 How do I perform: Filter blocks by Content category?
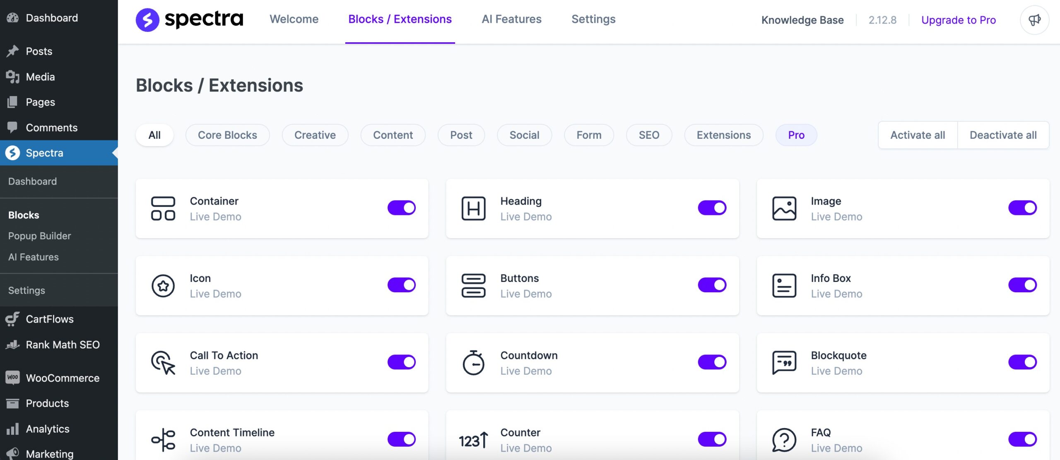[393, 135]
